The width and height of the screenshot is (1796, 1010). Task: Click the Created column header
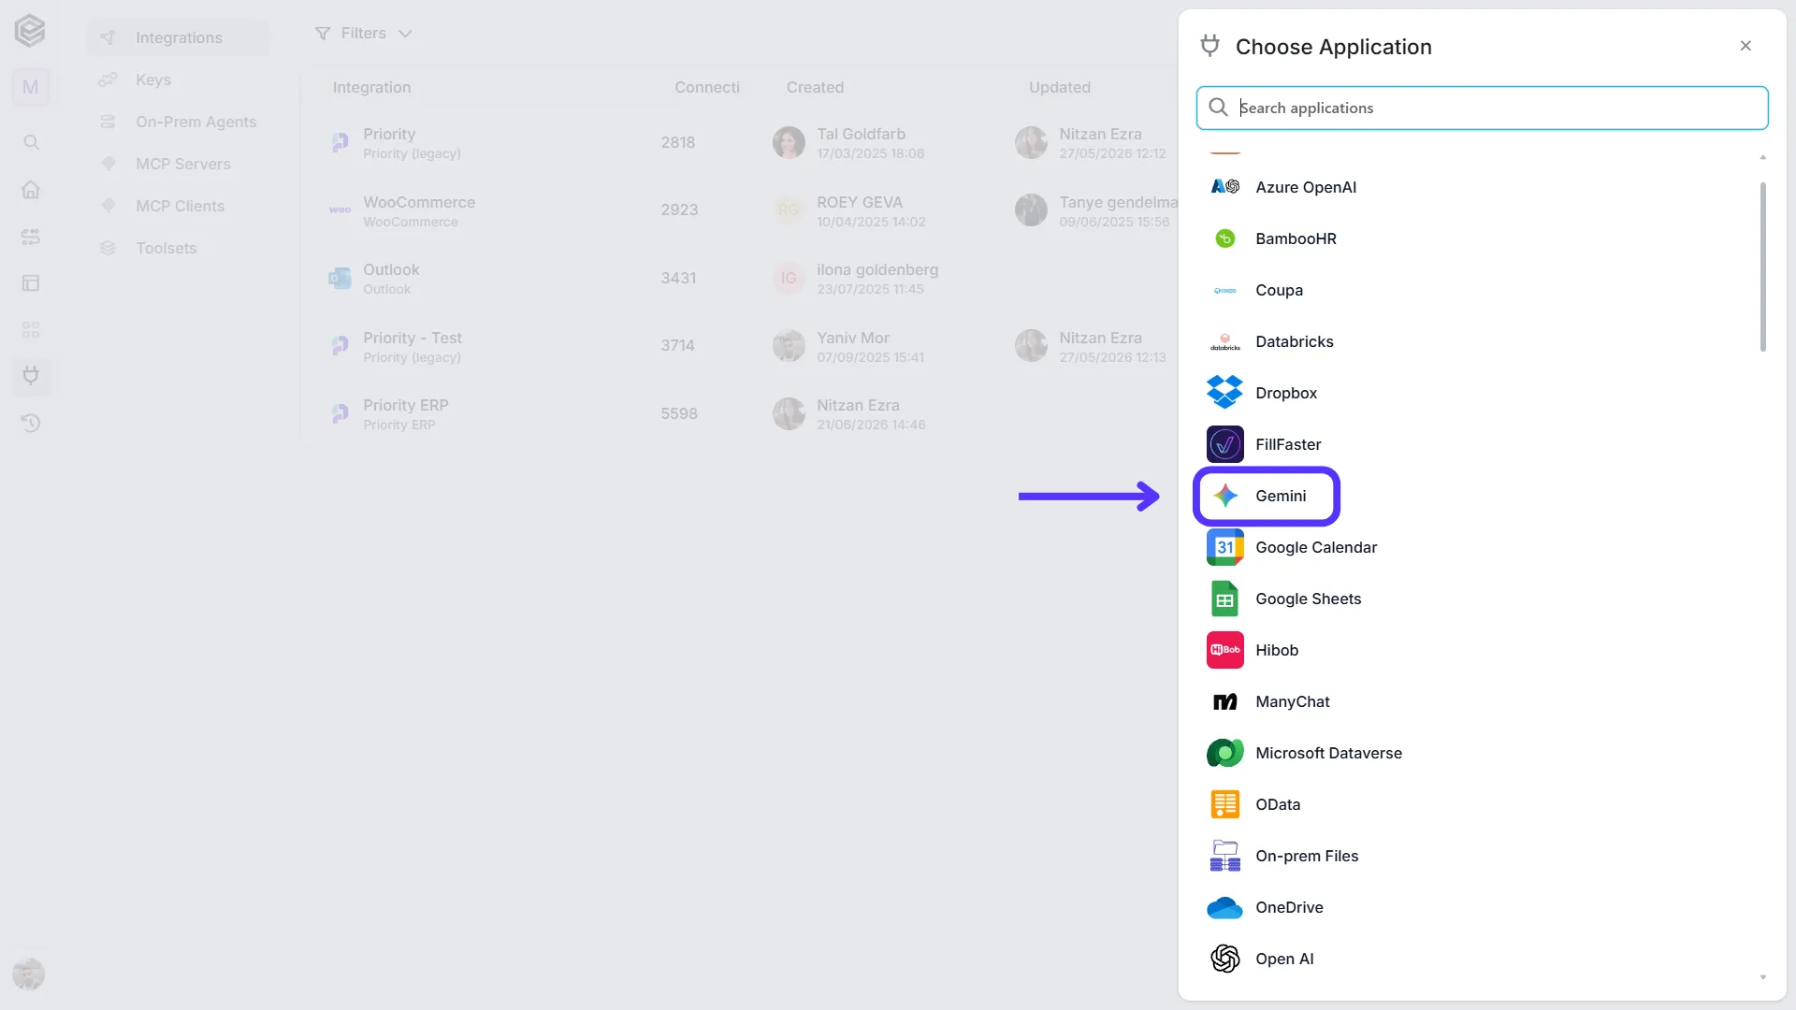point(815,87)
